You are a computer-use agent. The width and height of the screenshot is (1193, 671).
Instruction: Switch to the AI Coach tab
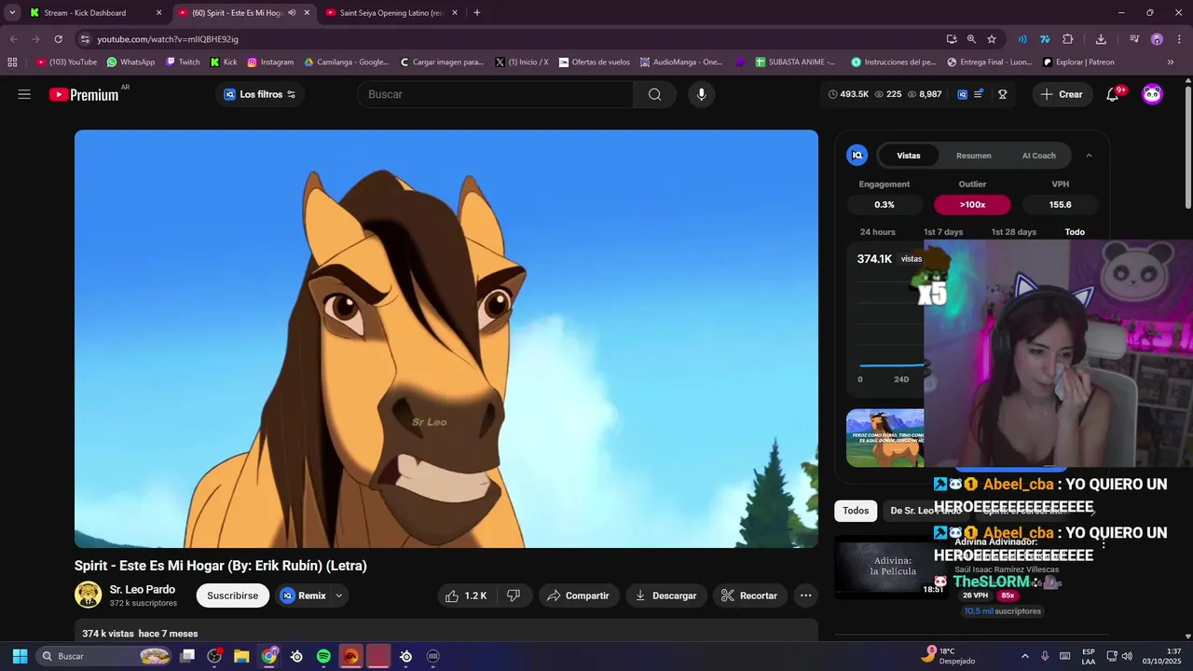tap(1039, 156)
